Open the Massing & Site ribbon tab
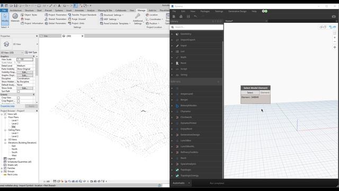This screenshot has width=339, height=191. click(105, 10)
